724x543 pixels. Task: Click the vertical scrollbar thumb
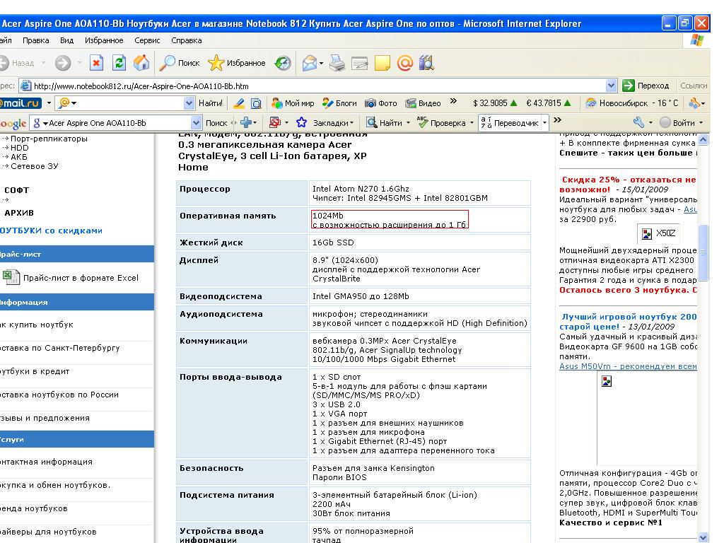coord(703,252)
